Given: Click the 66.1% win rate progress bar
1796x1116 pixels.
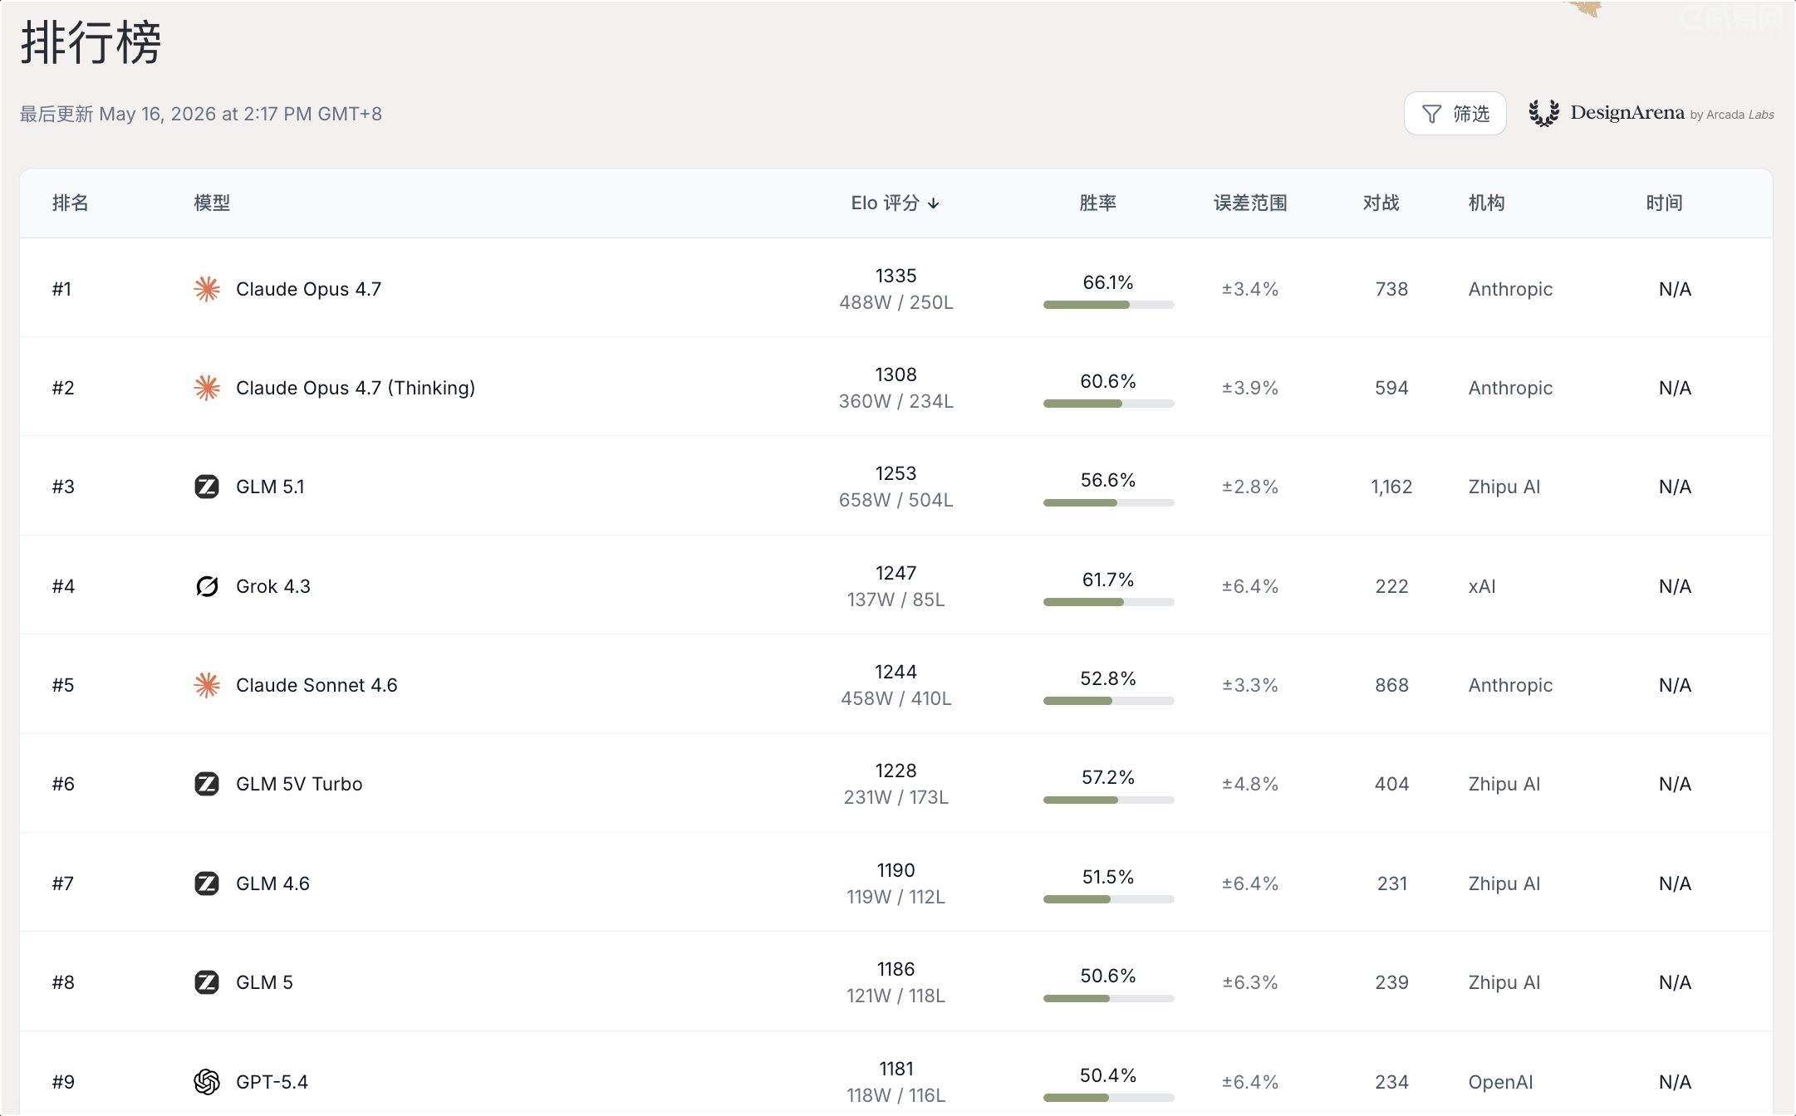Looking at the screenshot, I should (1109, 305).
